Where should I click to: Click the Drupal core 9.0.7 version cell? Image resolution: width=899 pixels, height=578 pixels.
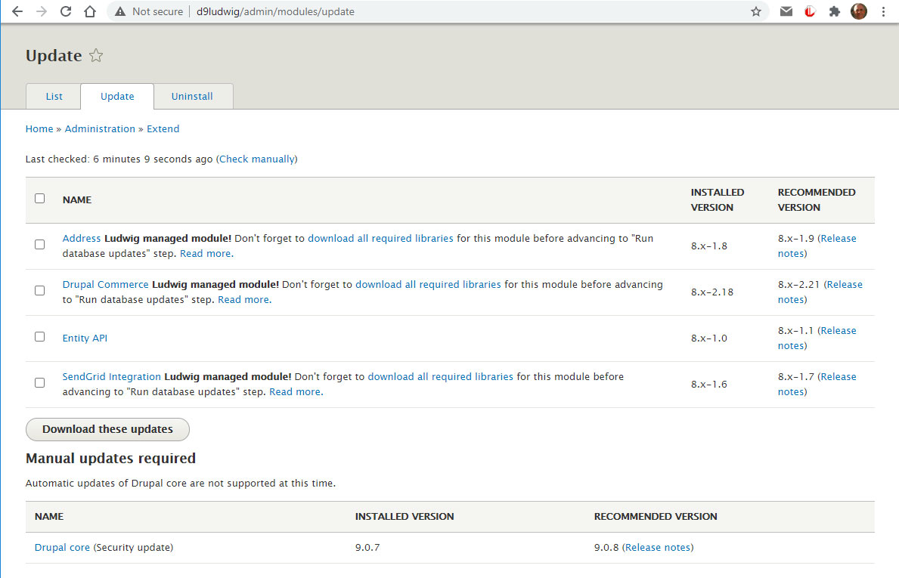[367, 548]
